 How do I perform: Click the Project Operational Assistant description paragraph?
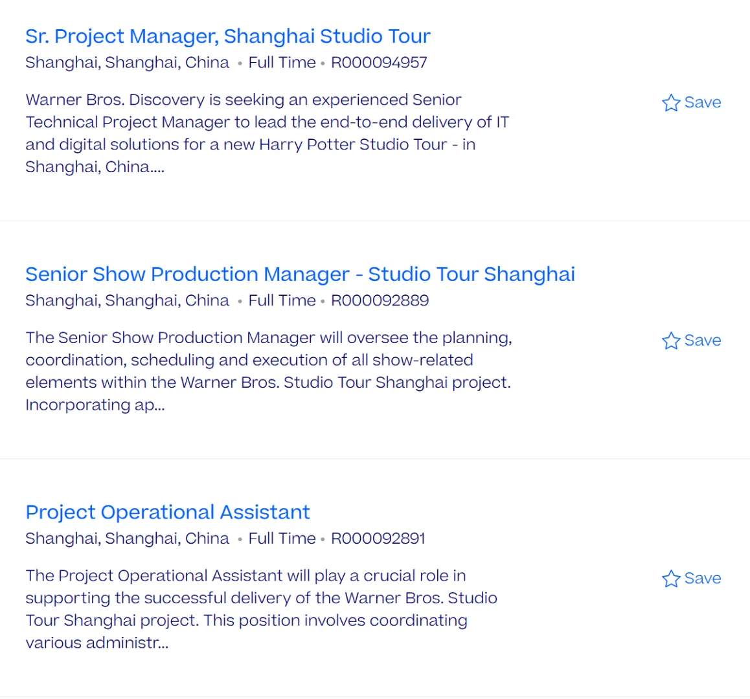[x=261, y=609]
